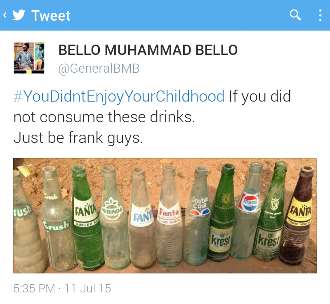The width and height of the screenshot is (330, 304).
Task: Open the #YouDidntEnjoyYourChildhood hashtag
Action: [119, 97]
